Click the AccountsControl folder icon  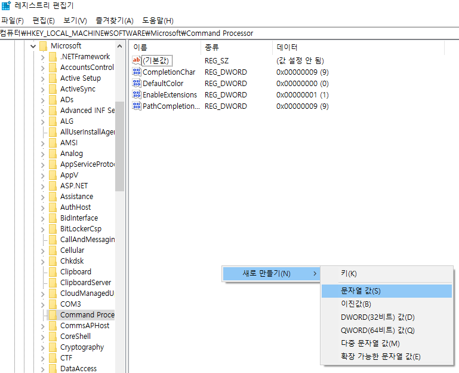click(53, 68)
